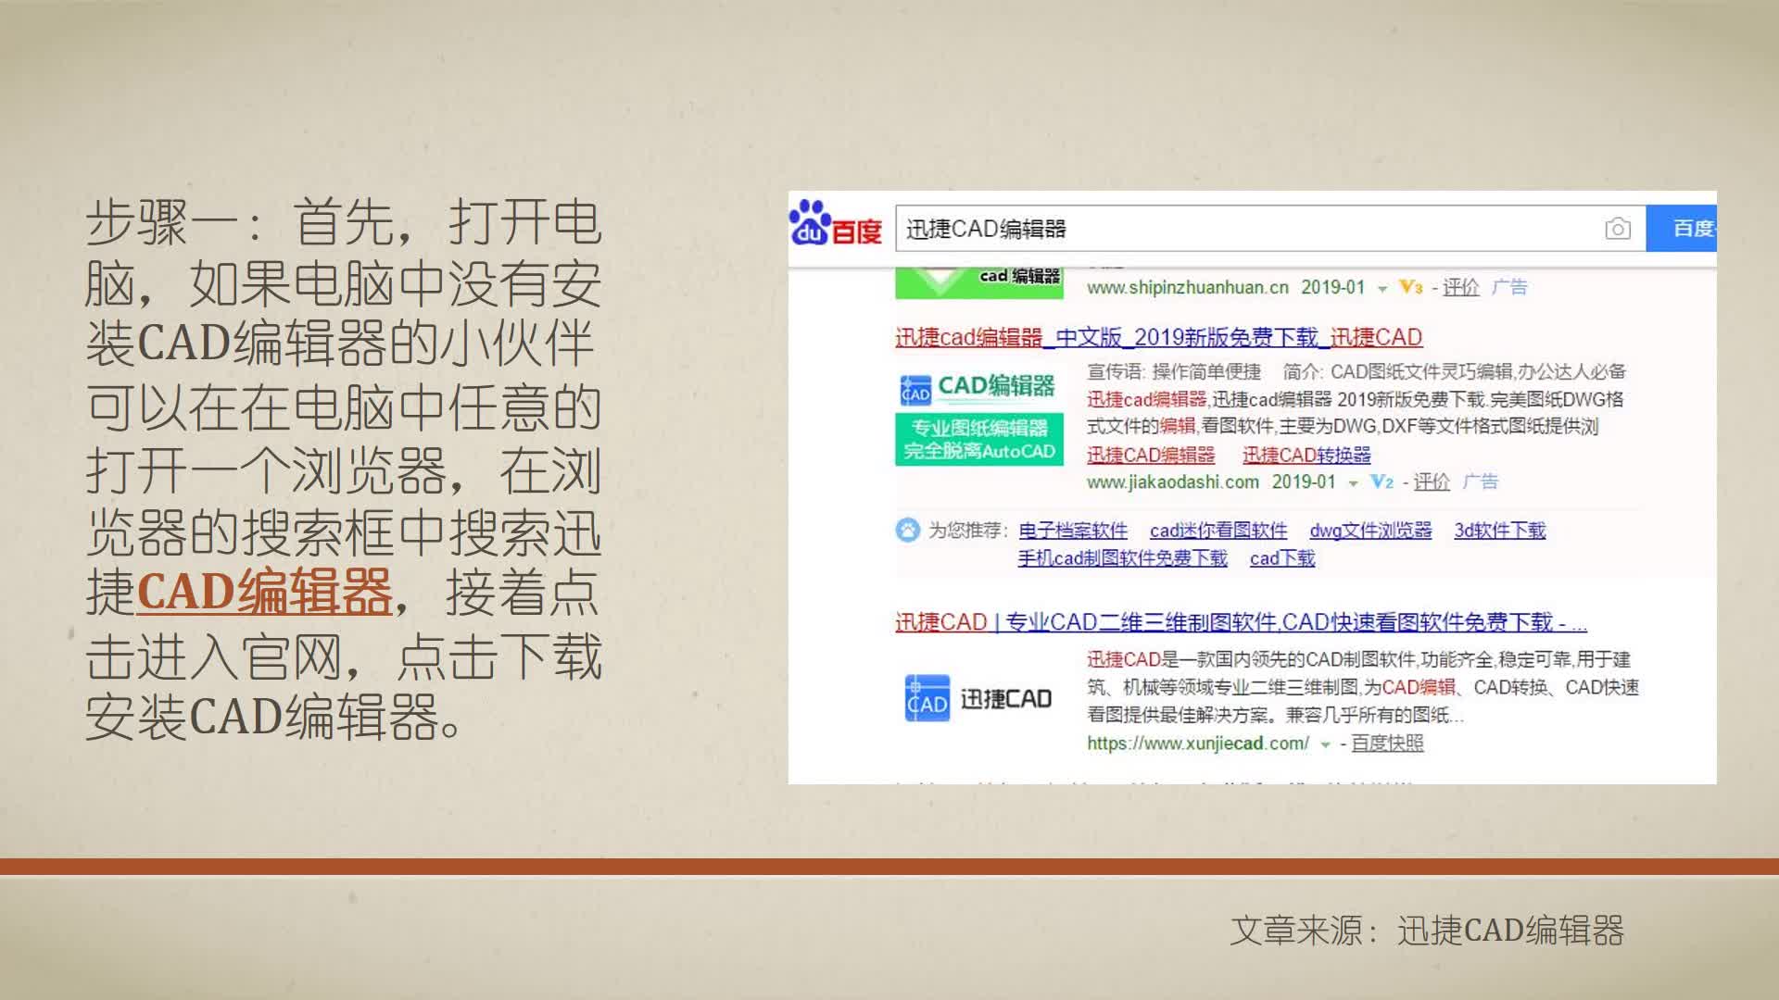The image size is (1779, 1000).
Task: Open the 百度快照 cached page link
Action: (1386, 744)
